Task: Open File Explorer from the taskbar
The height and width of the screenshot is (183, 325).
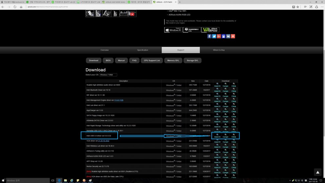Action: coord(66,180)
